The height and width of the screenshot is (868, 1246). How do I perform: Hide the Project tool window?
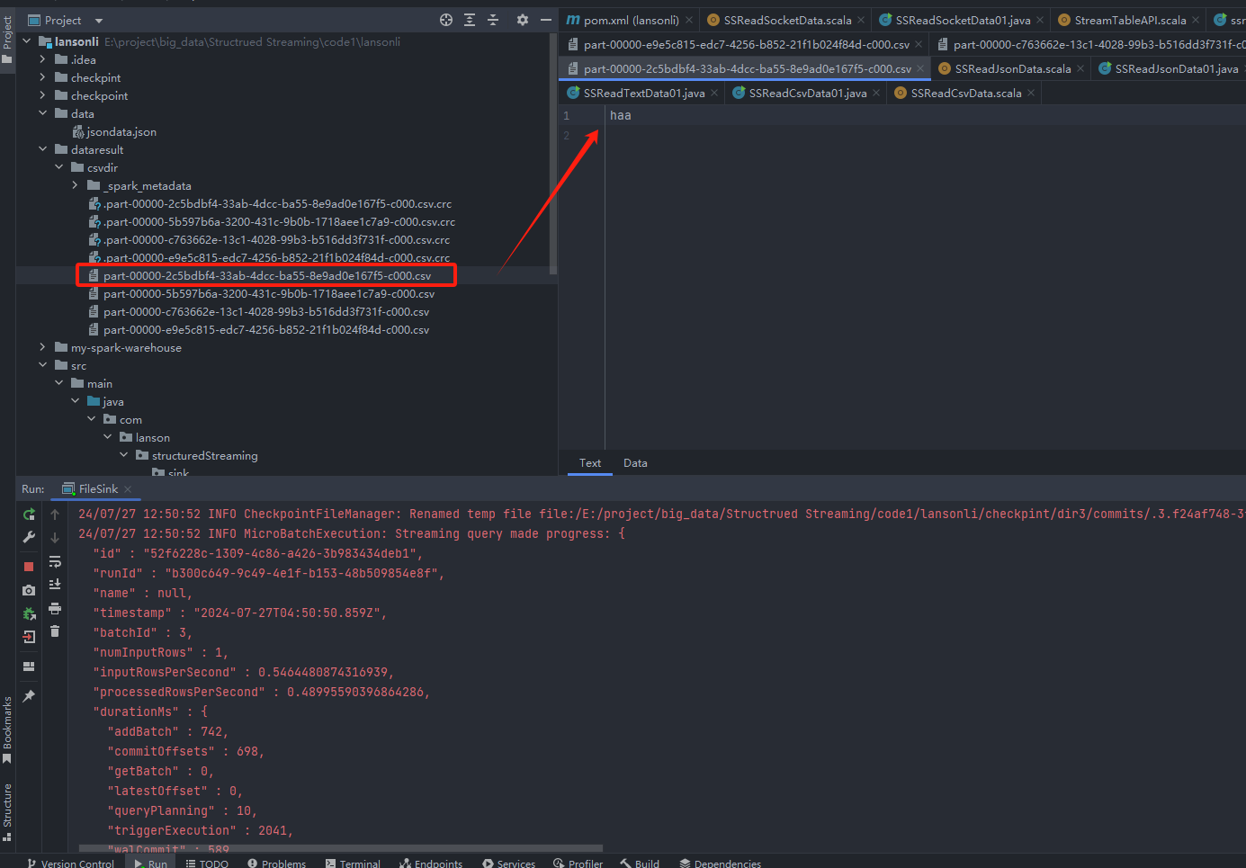click(546, 20)
